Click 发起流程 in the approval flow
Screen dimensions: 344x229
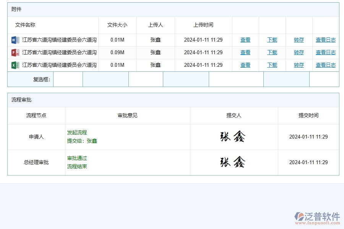click(x=76, y=132)
